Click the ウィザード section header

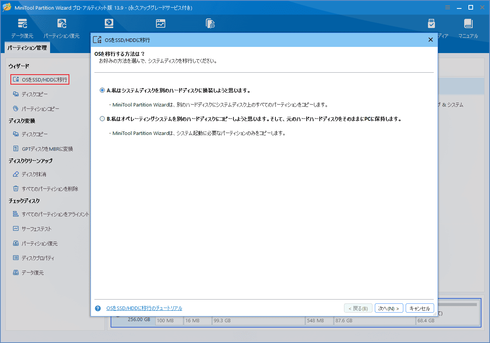point(19,67)
